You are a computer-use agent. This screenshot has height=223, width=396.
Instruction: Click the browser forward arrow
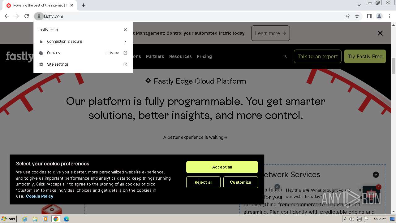coord(17,16)
